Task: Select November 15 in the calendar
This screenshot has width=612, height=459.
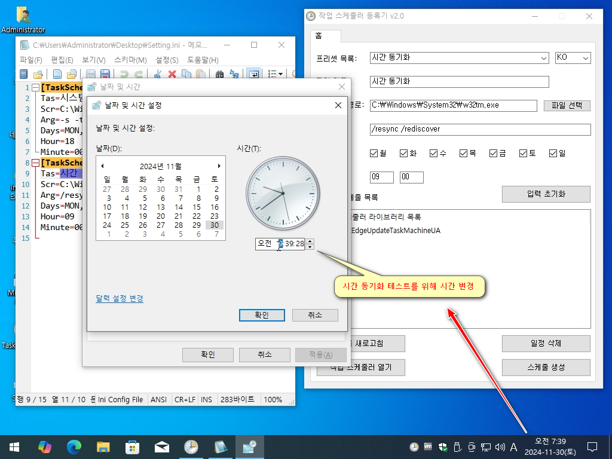Action: (196, 207)
